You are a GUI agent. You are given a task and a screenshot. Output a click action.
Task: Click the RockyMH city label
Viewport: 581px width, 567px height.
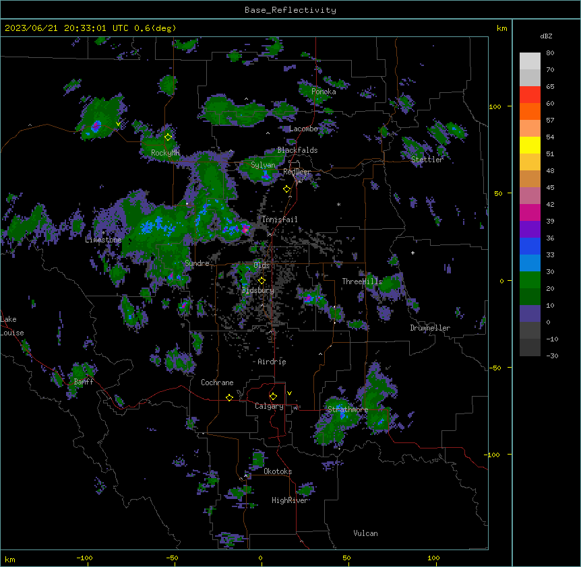[x=165, y=153]
